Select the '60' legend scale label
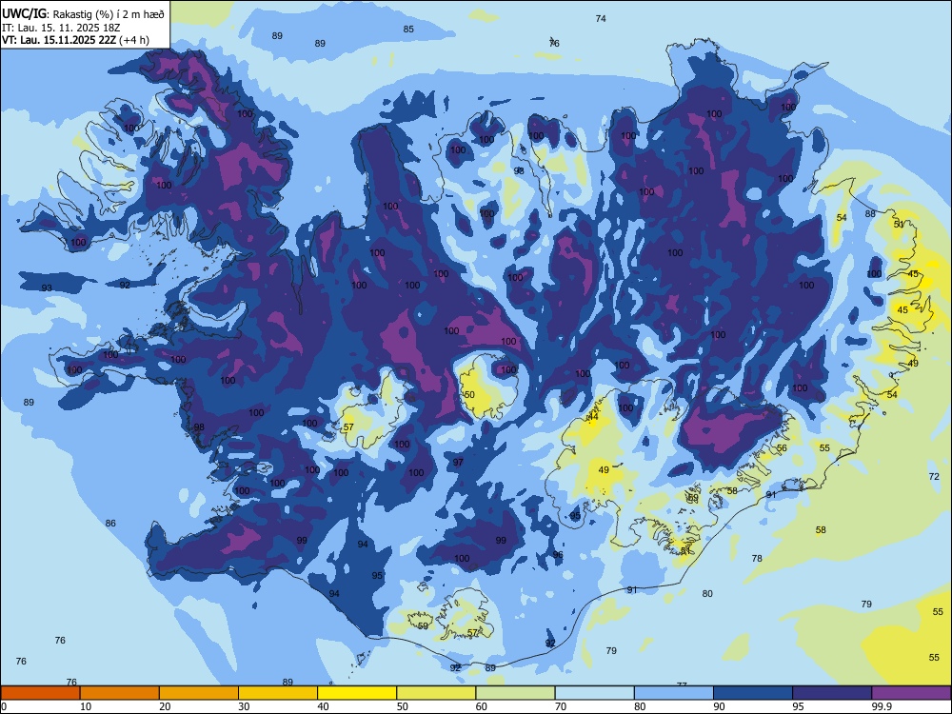Screen dimensions: 952x714 [482, 706]
